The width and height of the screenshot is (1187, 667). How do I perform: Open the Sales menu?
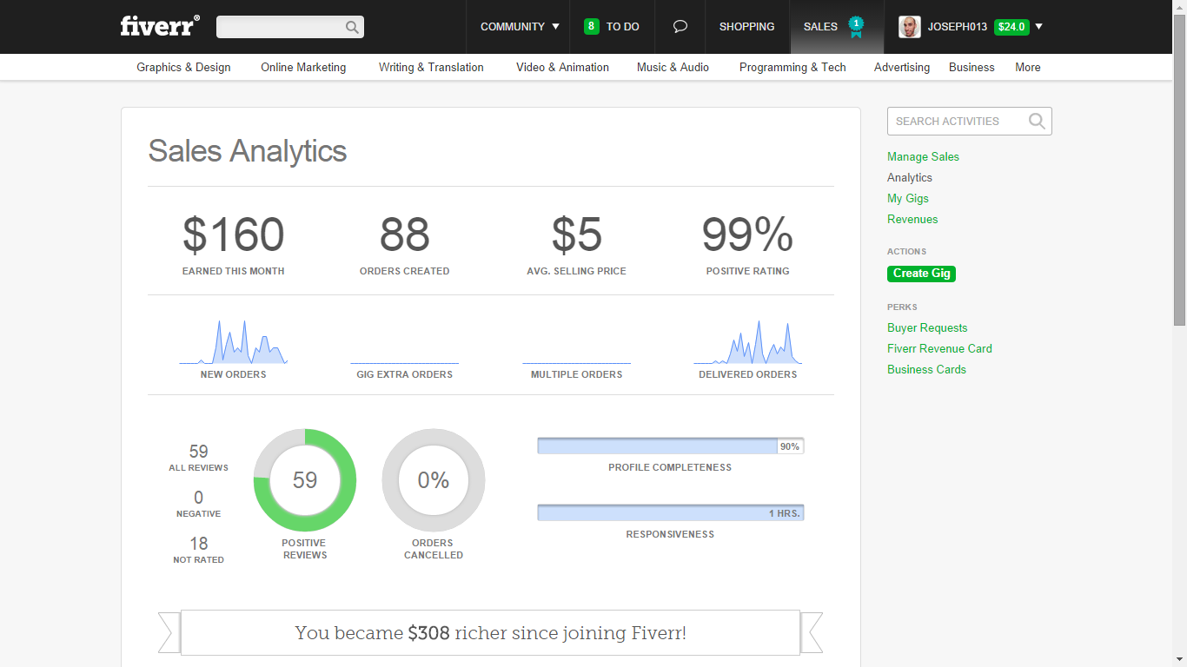[x=820, y=27]
